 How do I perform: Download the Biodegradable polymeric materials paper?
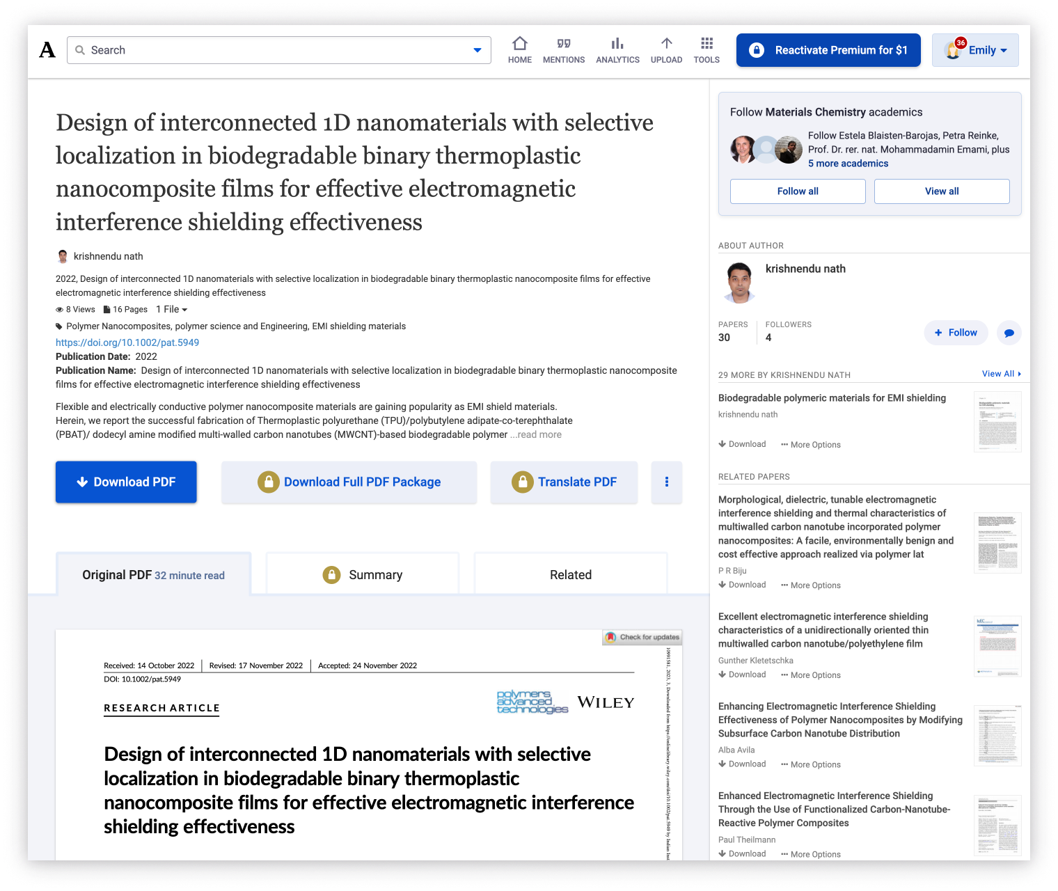coord(742,444)
